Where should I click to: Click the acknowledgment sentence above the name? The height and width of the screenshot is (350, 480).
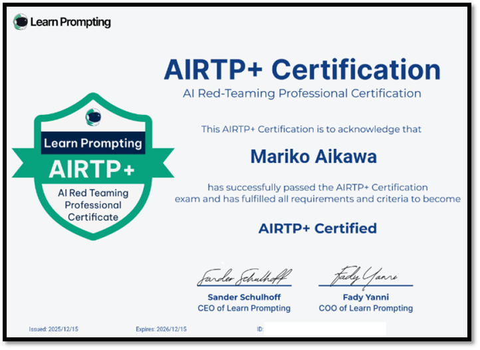pyautogui.click(x=311, y=129)
